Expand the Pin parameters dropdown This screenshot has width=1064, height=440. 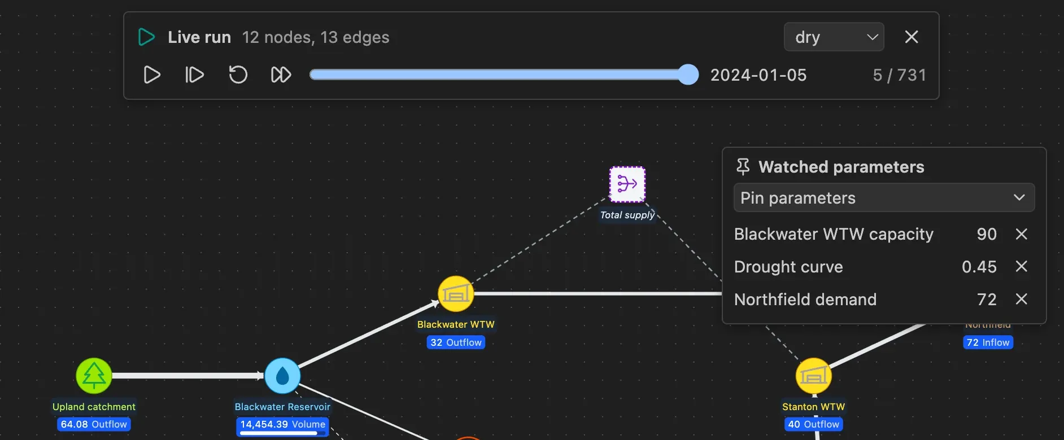884,198
